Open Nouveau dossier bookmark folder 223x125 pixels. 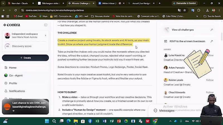100,16
